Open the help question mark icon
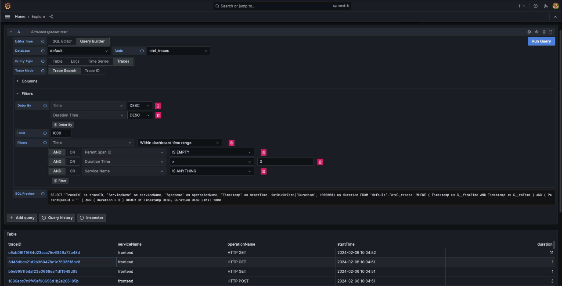The height and width of the screenshot is (286, 562). click(x=535, y=6)
